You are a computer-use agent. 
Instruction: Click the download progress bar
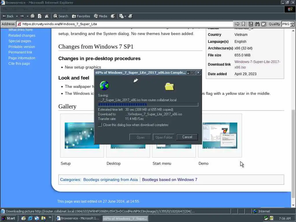[148, 104]
